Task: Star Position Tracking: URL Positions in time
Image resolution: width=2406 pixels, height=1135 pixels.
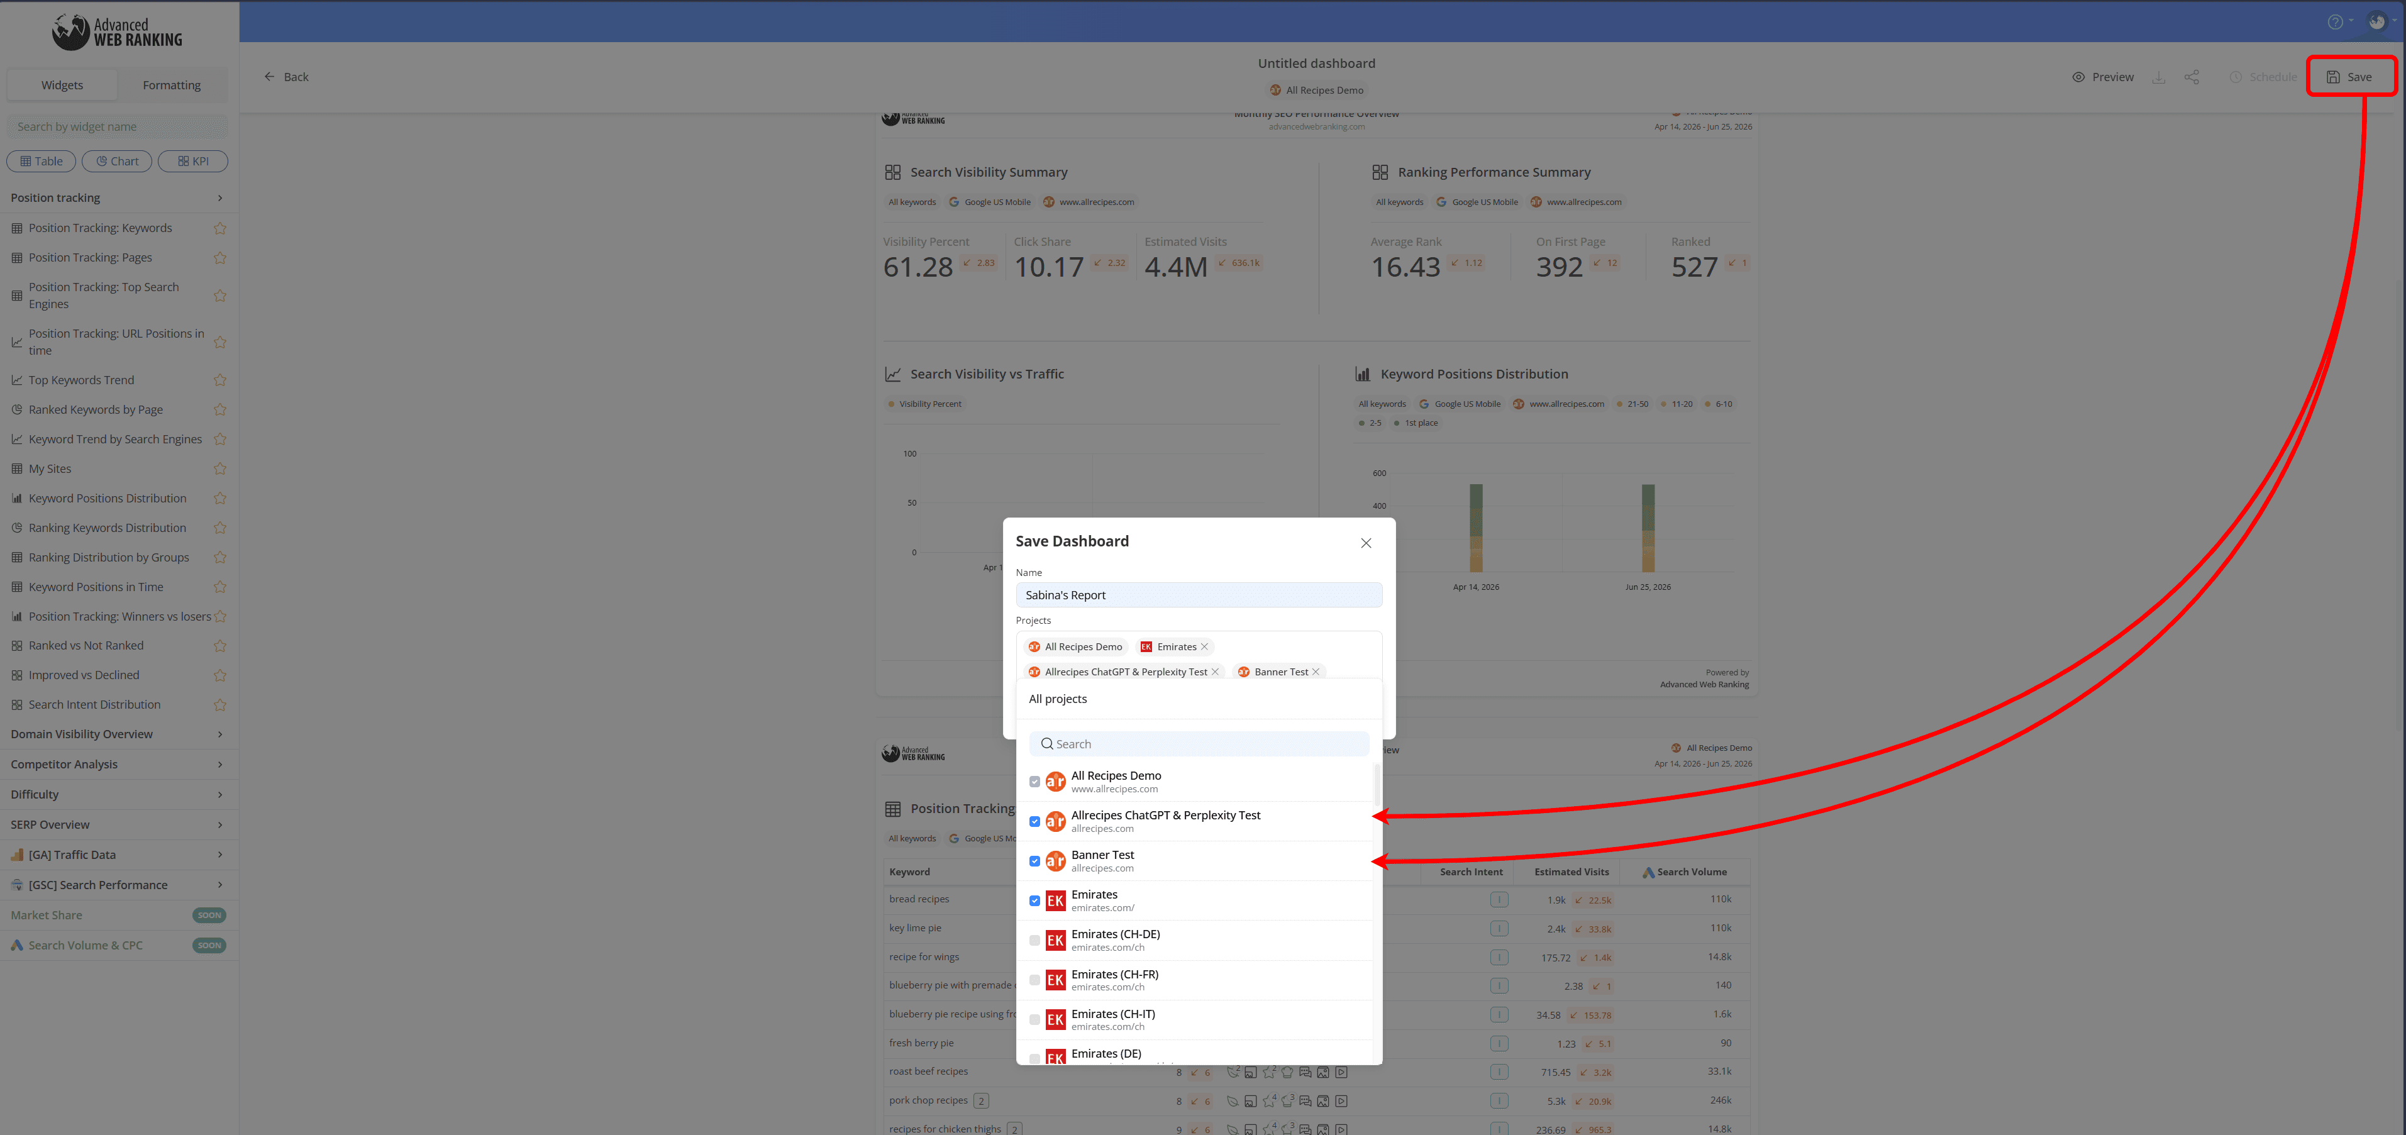Action: (221, 343)
